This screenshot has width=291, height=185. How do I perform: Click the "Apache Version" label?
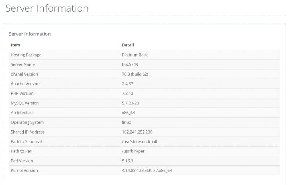click(x=25, y=84)
